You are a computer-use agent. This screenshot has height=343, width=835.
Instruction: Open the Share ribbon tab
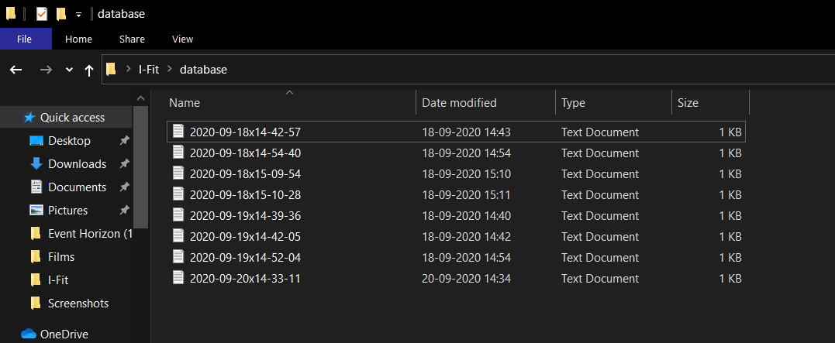[132, 39]
